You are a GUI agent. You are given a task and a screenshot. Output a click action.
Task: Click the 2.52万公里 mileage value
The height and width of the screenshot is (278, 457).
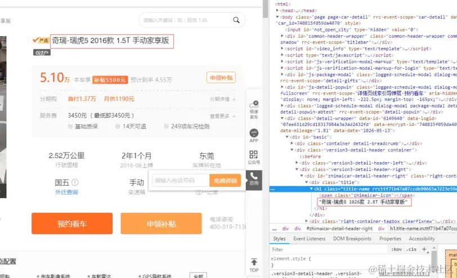(66, 156)
